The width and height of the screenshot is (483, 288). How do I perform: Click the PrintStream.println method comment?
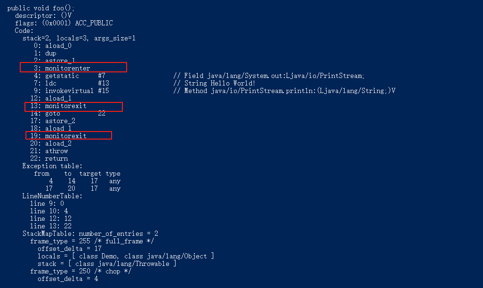pyautogui.click(x=284, y=91)
